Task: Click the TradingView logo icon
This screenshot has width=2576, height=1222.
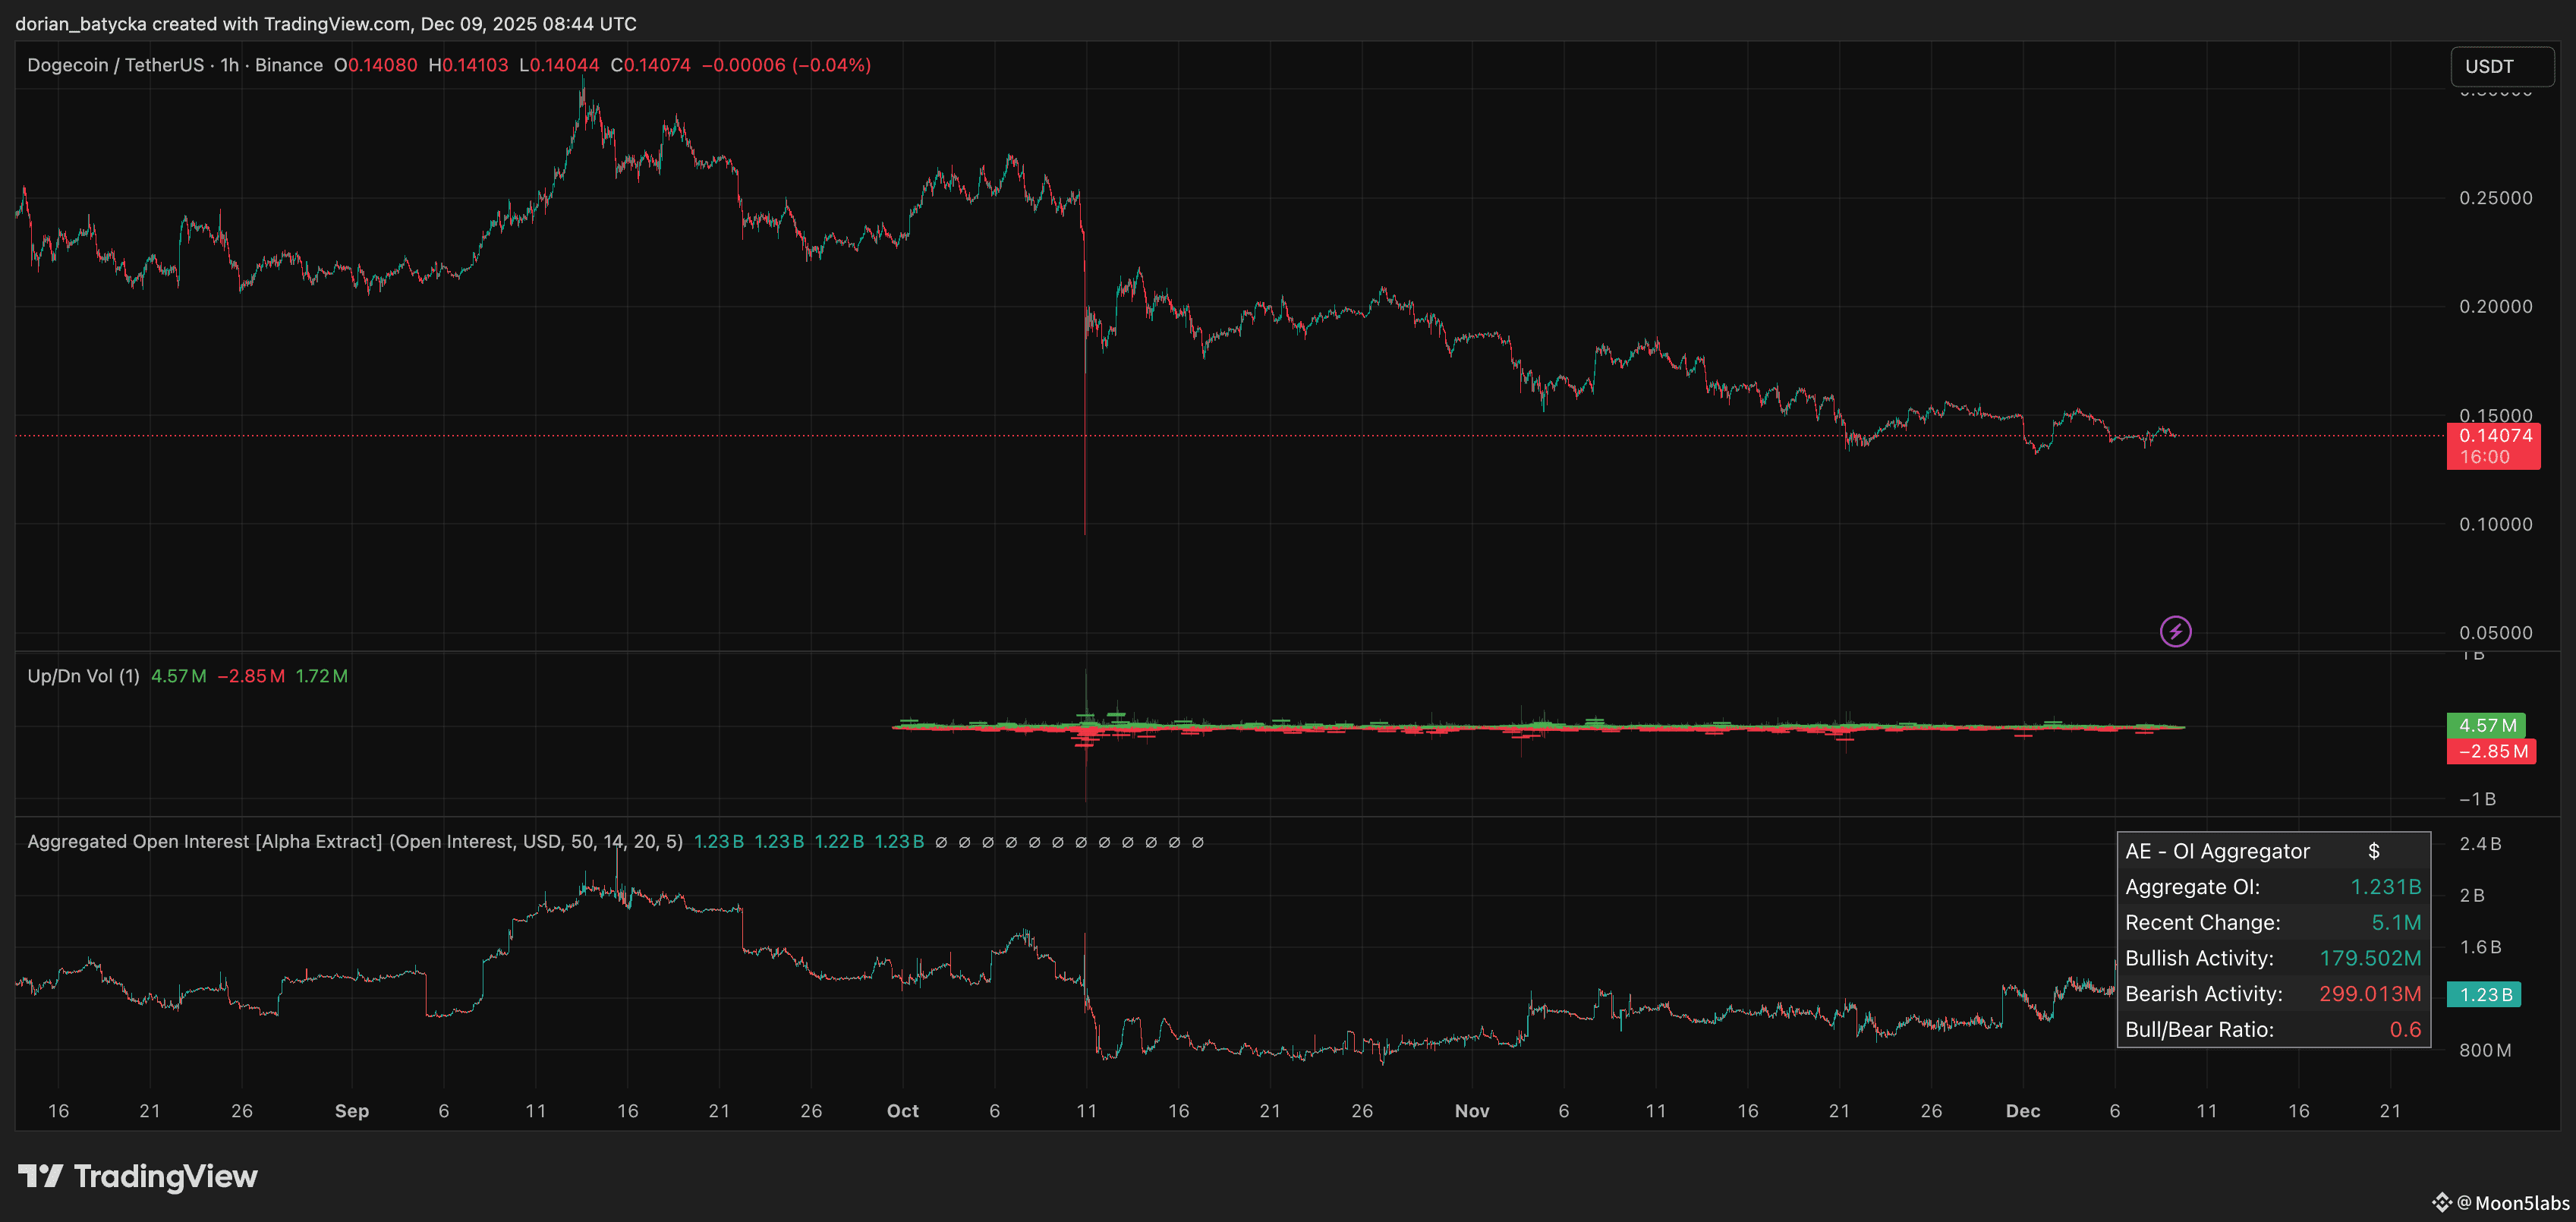Action: click(x=41, y=1176)
